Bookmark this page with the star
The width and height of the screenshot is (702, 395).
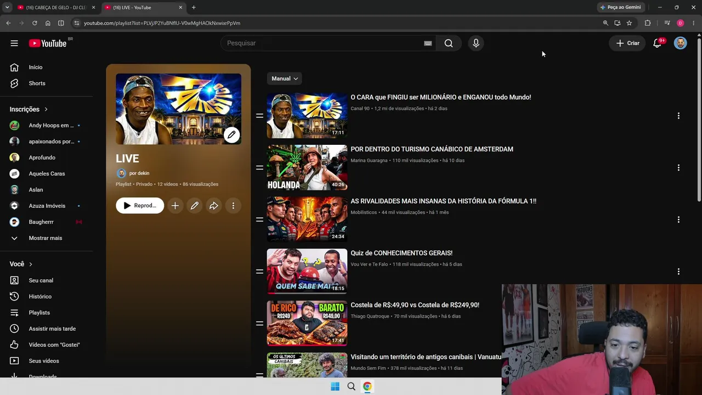click(629, 23)
